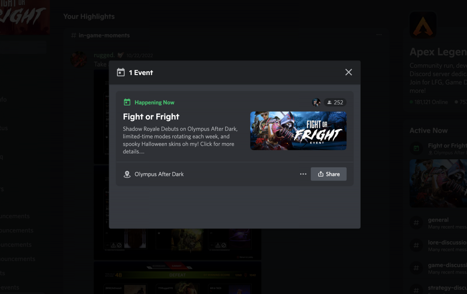The image size is (467, 294).
Task: Open the Active Now event artwork thumbnail
Action: click(438, 183)
